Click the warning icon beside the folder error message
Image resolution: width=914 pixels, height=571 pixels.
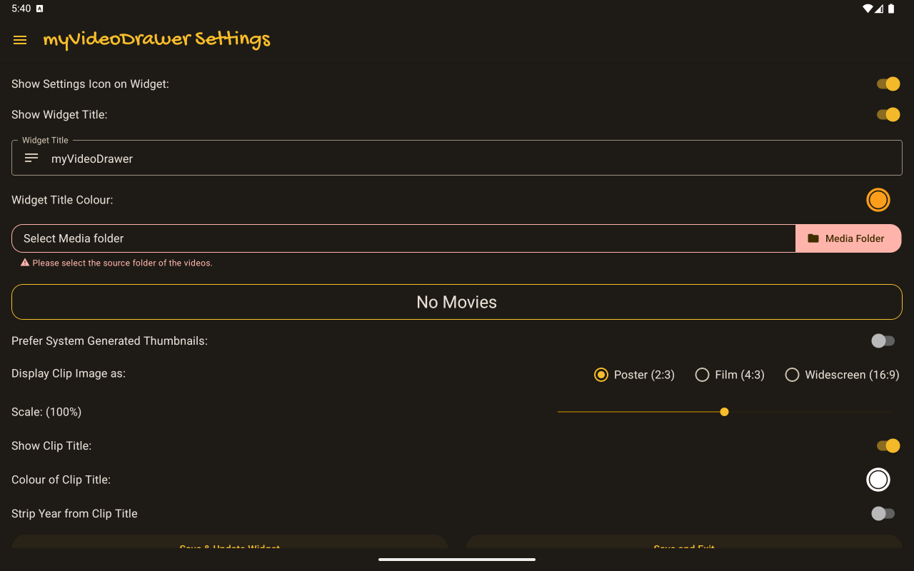pyautogui.click(x=25, y=263)
